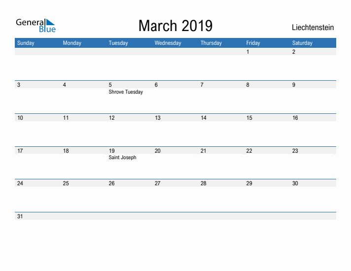Click date 14 on Thursday

tap(204, 118)
